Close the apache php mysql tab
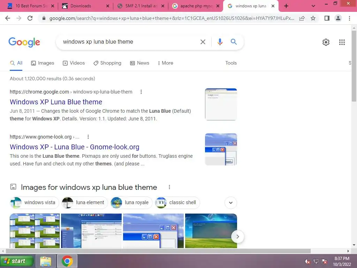The image size is (357, 268). [x=218, y=6]
